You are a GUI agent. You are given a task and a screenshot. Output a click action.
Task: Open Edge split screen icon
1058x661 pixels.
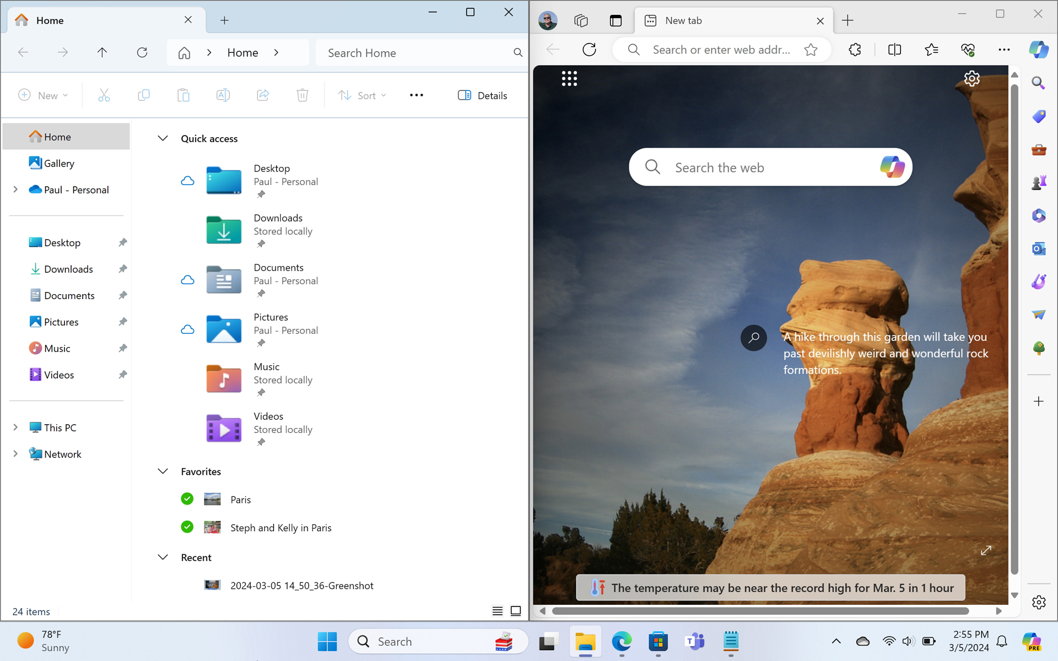point(894,50)
